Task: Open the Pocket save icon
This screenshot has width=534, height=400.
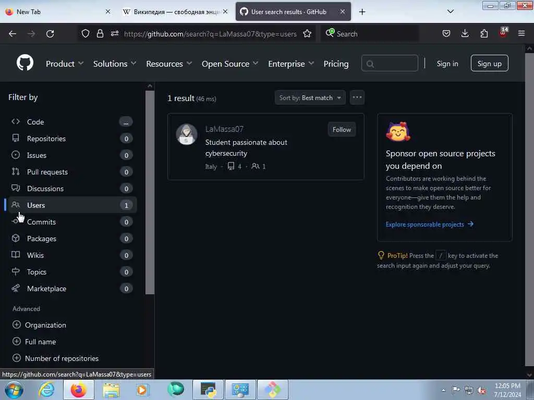Action: pyautogui.click(x=446, y=33)
